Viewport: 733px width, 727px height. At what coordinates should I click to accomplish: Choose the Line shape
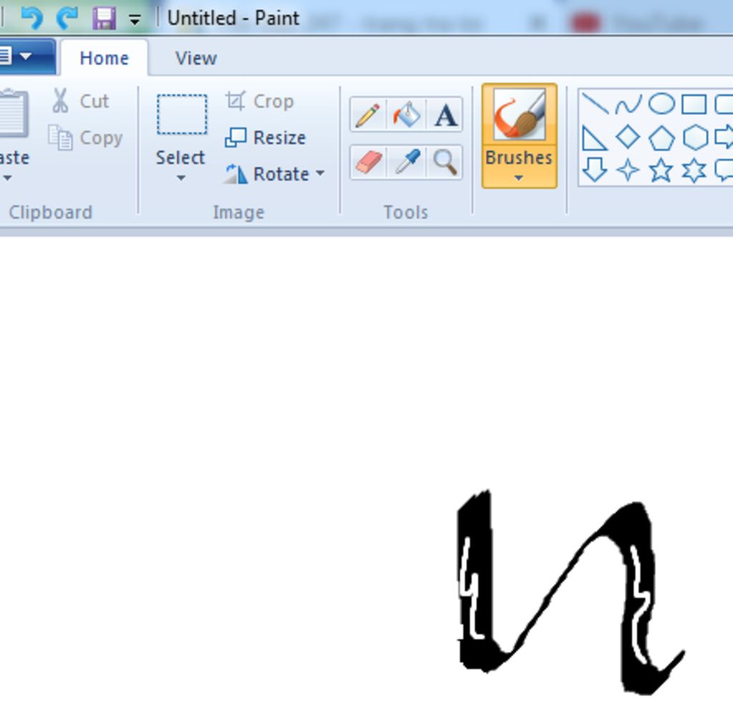(x=595, y=103)
